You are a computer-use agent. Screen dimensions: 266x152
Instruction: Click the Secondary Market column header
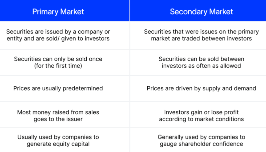(198, 10)
